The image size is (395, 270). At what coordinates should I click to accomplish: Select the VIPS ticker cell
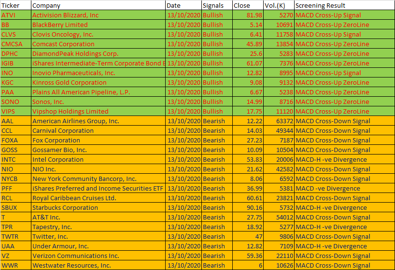click(x=15, y=111)
